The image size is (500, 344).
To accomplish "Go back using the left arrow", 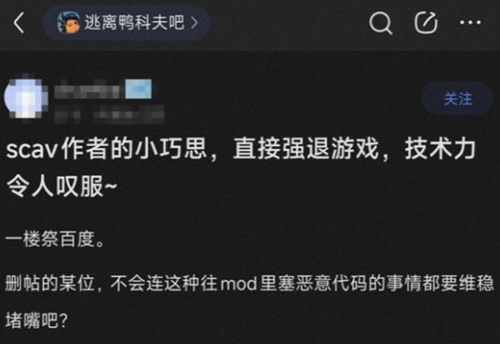I will (x=19, y=23).
